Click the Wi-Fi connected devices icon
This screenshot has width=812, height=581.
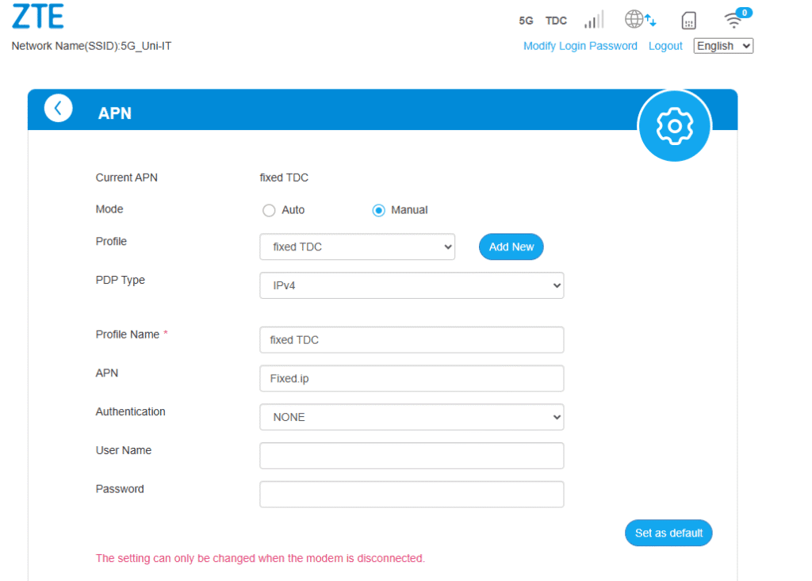point(737,18)
